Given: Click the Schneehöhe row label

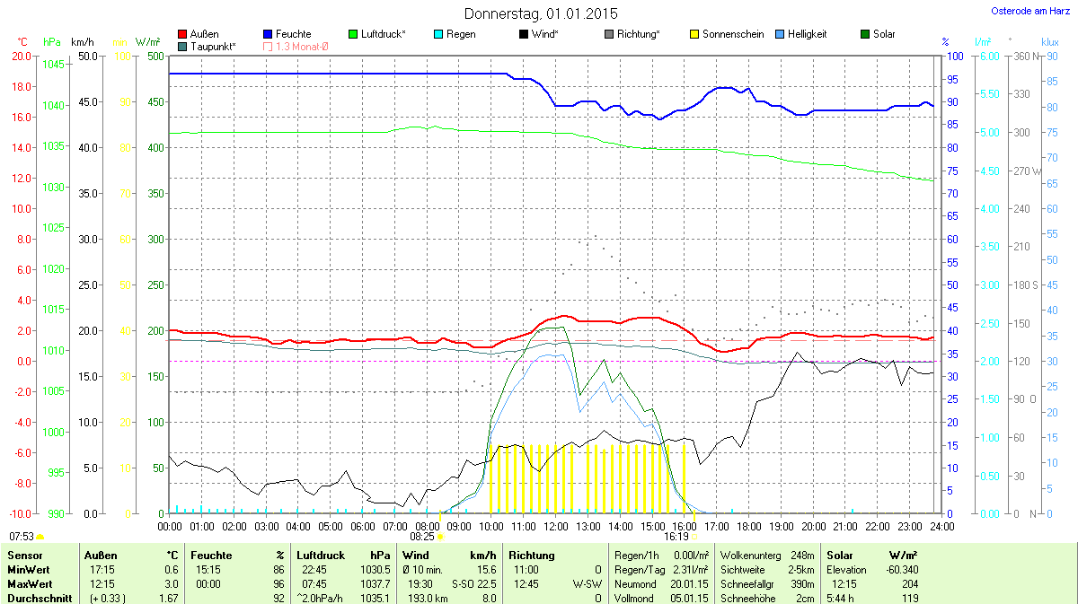Looking at the screenshot, I should [746, 599].
